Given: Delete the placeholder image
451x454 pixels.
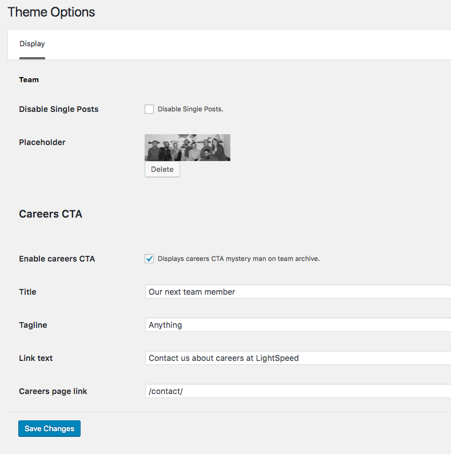Looking at the screenshot, I should pyautogui.click(x=162, y=170).
